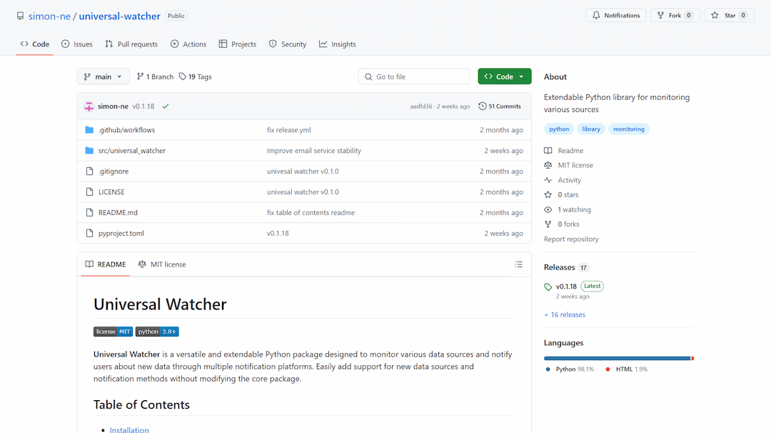
Task: Open commit message 'fix table of contents readme'
Action: 311,212
